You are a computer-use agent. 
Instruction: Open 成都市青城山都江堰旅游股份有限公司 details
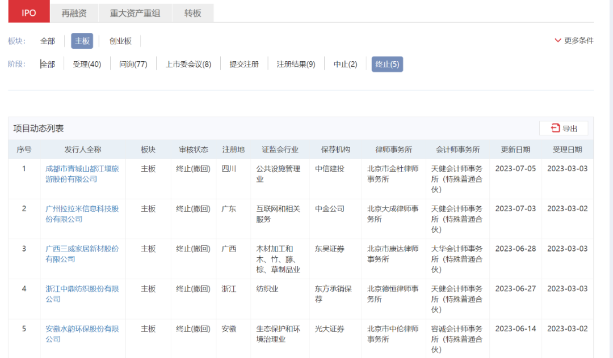click(82, 173)
